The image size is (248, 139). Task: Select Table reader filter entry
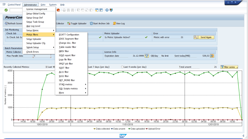point(71,47)
